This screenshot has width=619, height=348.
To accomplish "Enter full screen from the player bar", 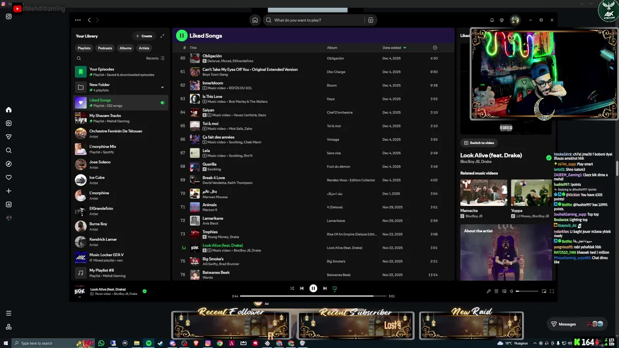I will tap(552, 291).
